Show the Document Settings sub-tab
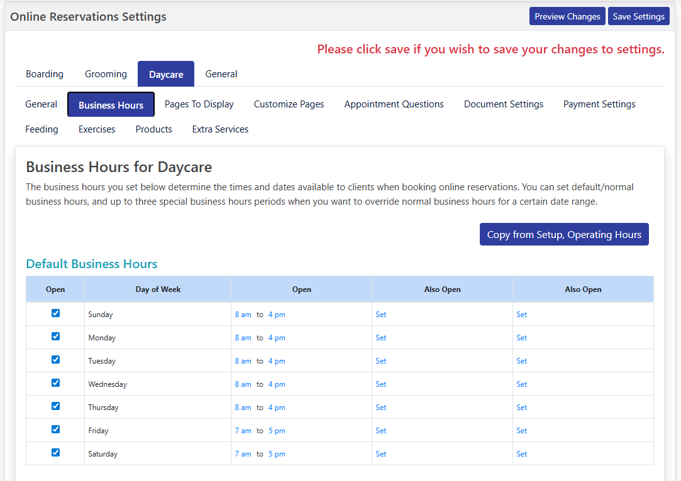Screen dimensions: 681x481 pos(504,104)
